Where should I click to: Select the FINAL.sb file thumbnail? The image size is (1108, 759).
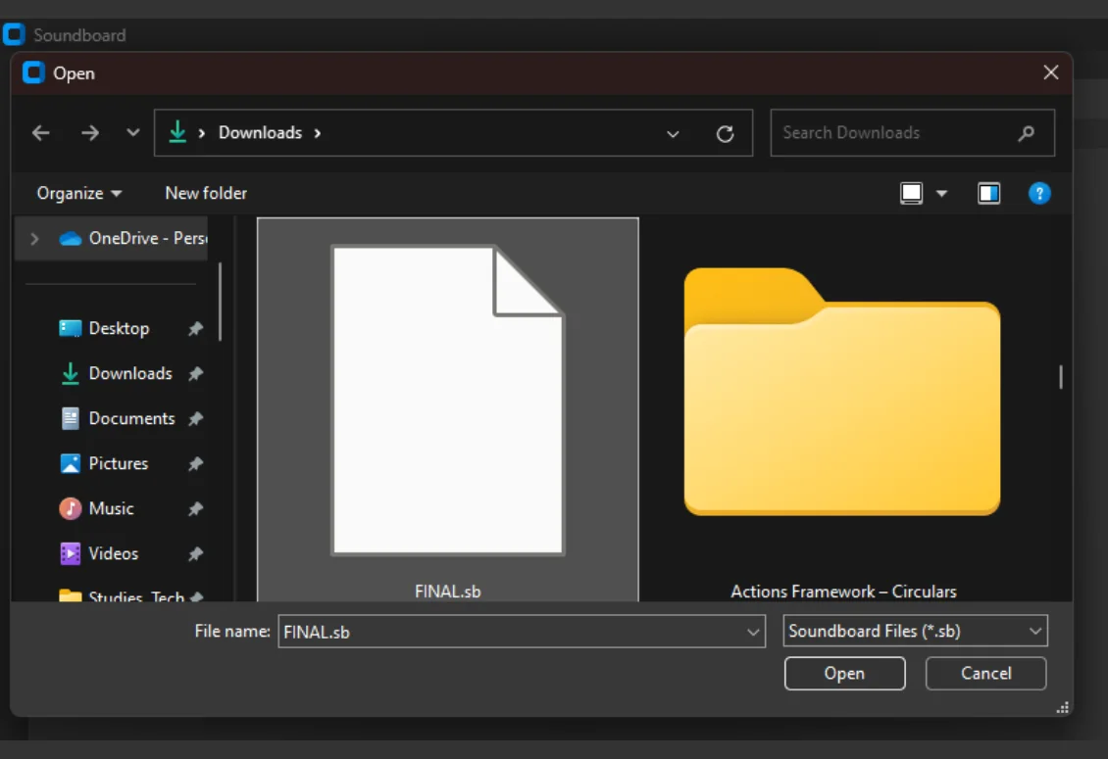click(x=448, y=410)
